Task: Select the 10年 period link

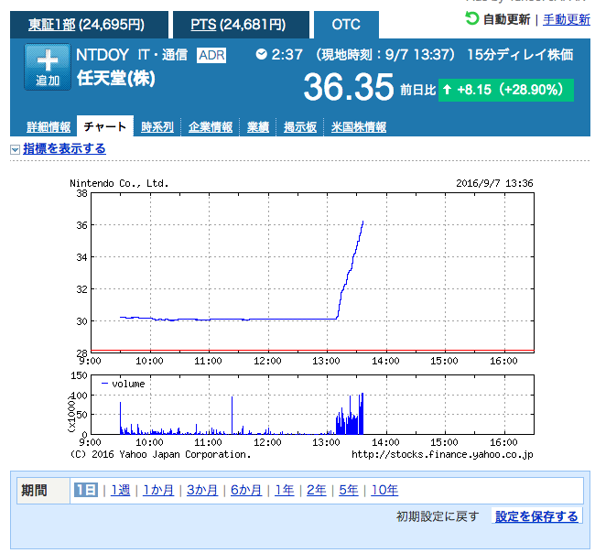Action: [x=384, y=490]
